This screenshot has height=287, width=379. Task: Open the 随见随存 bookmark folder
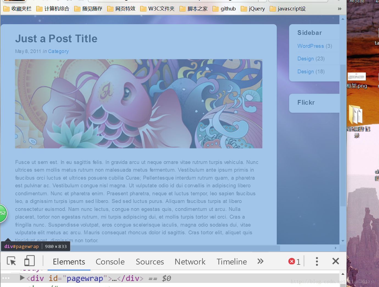pyautogui.click(x=88, y=9)
